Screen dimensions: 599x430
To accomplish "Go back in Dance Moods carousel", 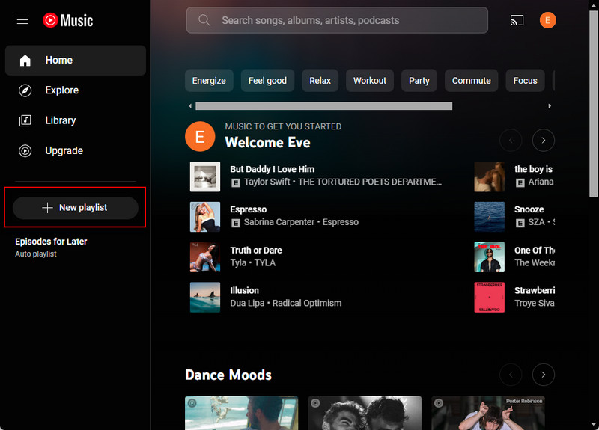I will pos(511,375).
